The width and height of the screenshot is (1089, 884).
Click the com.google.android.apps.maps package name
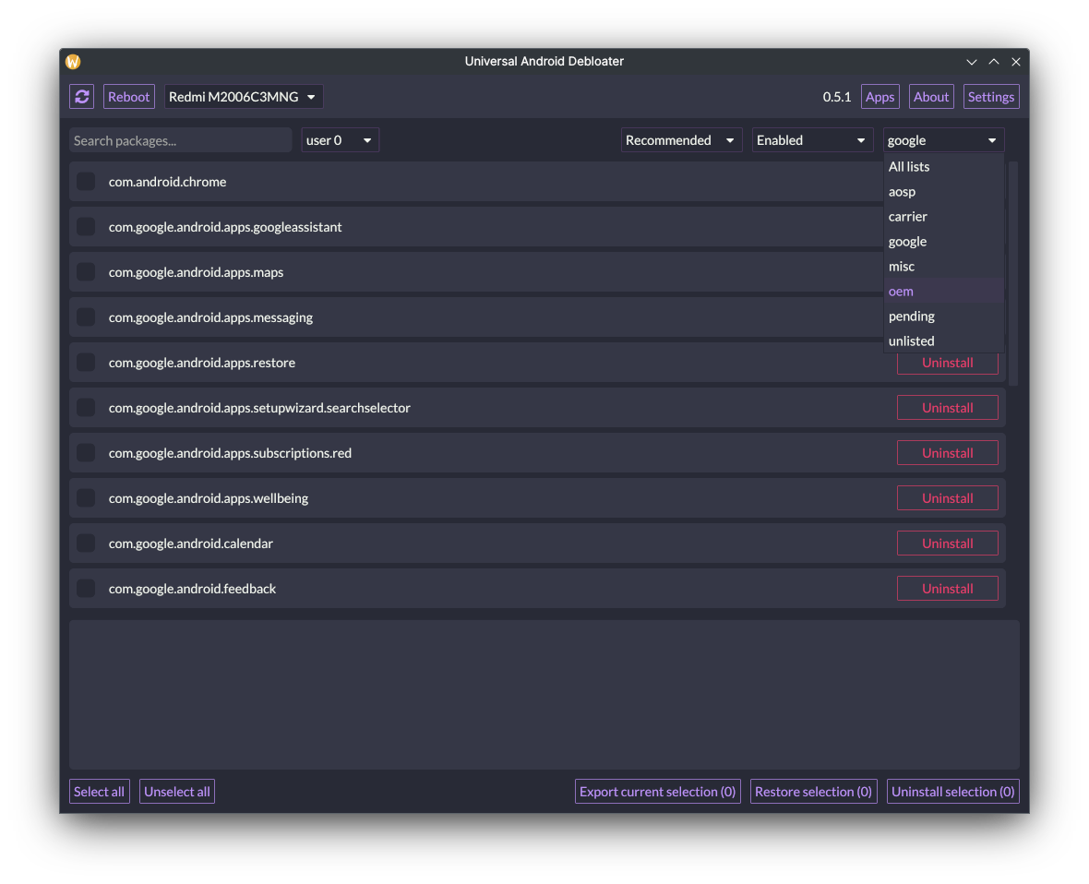(196, 272)
